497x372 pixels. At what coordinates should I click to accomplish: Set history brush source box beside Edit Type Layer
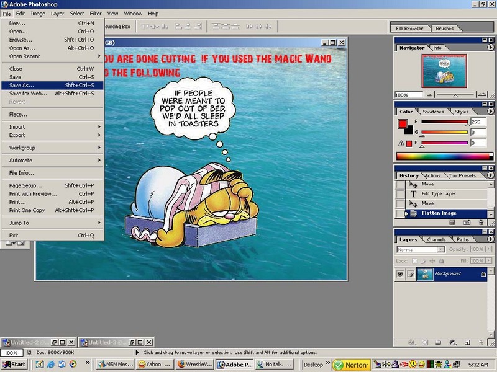tap(400, 193)
